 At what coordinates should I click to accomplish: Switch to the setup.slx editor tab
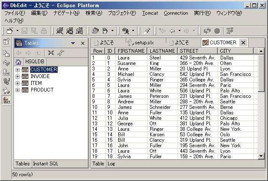tap(142, 43)
